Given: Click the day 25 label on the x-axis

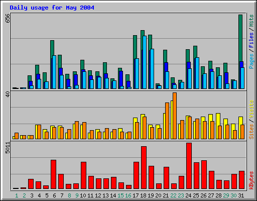Looking at the screenshot, I should [196, 195].
